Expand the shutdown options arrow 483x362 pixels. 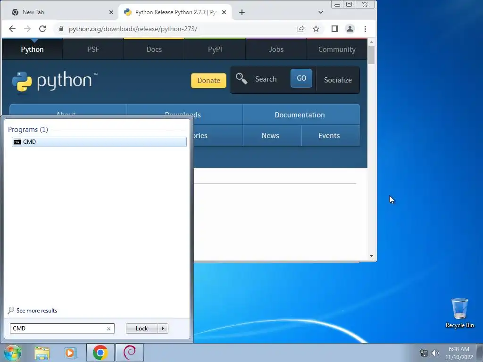(163, 329)
